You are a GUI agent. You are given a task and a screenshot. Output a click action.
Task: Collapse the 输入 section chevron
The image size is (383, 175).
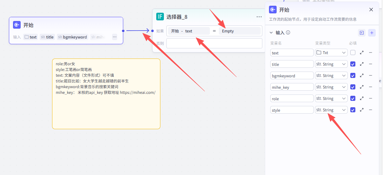point(271,32)
